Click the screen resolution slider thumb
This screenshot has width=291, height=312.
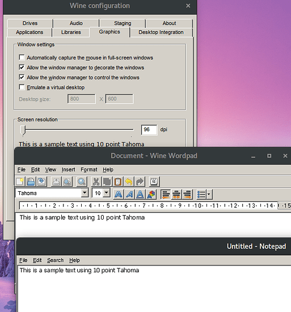23,130
